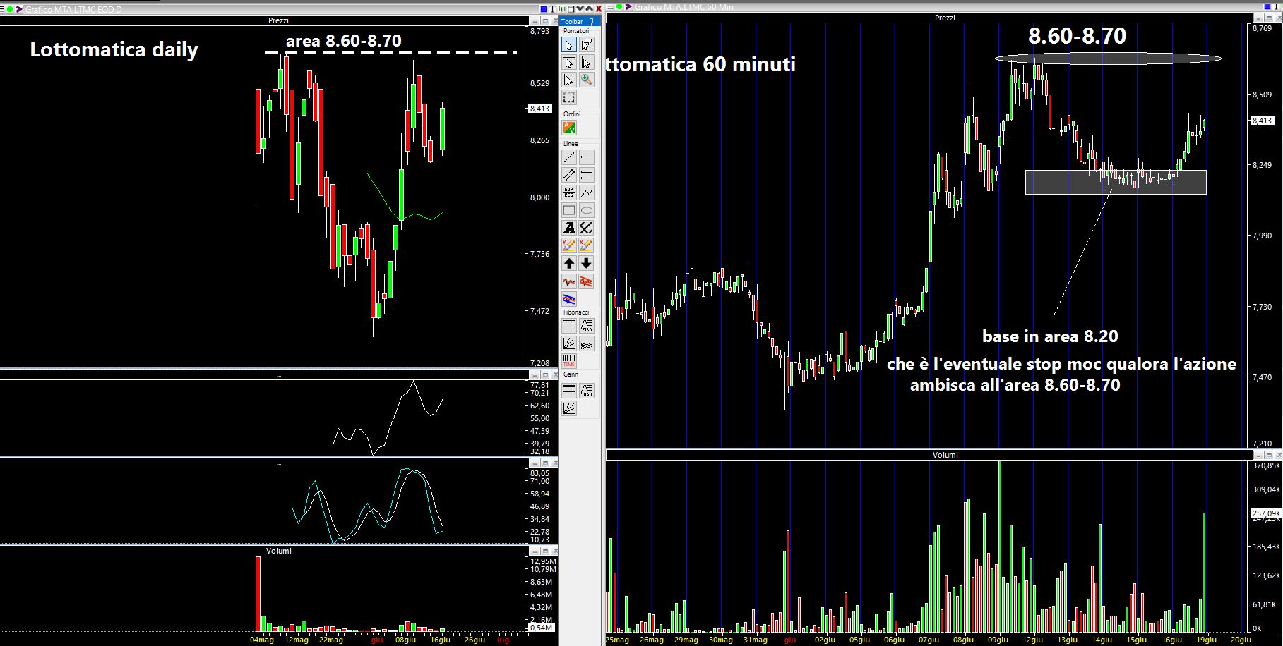Screen dimensions: 1283x646
Task: Click the Volumi header of 60 Min chart
Action: click(945, 455)
